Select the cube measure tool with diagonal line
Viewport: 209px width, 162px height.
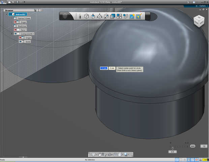[106, 16]
